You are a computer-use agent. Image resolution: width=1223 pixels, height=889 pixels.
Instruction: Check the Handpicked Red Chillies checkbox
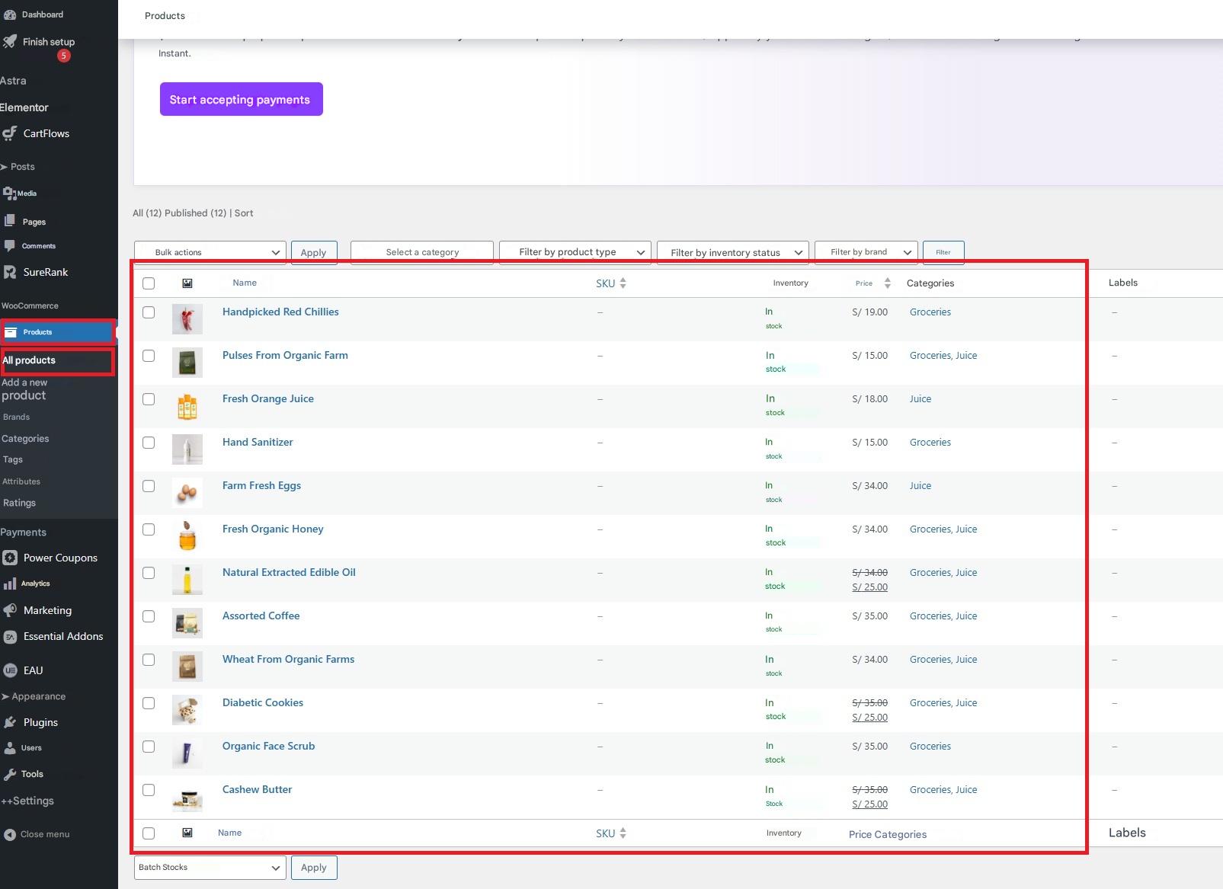coord(149,312)
